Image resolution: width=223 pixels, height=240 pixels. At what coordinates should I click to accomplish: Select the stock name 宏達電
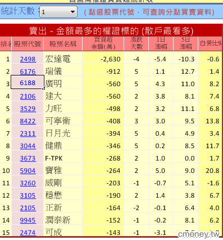coord(58,59)
